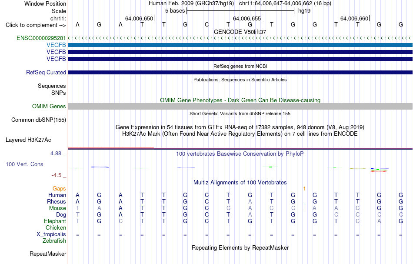This screenshot has height=264, width=413.
Task: Click the RefSeq Curated dark blue bar
Action: pyautogui.click(x=240, y=73)
